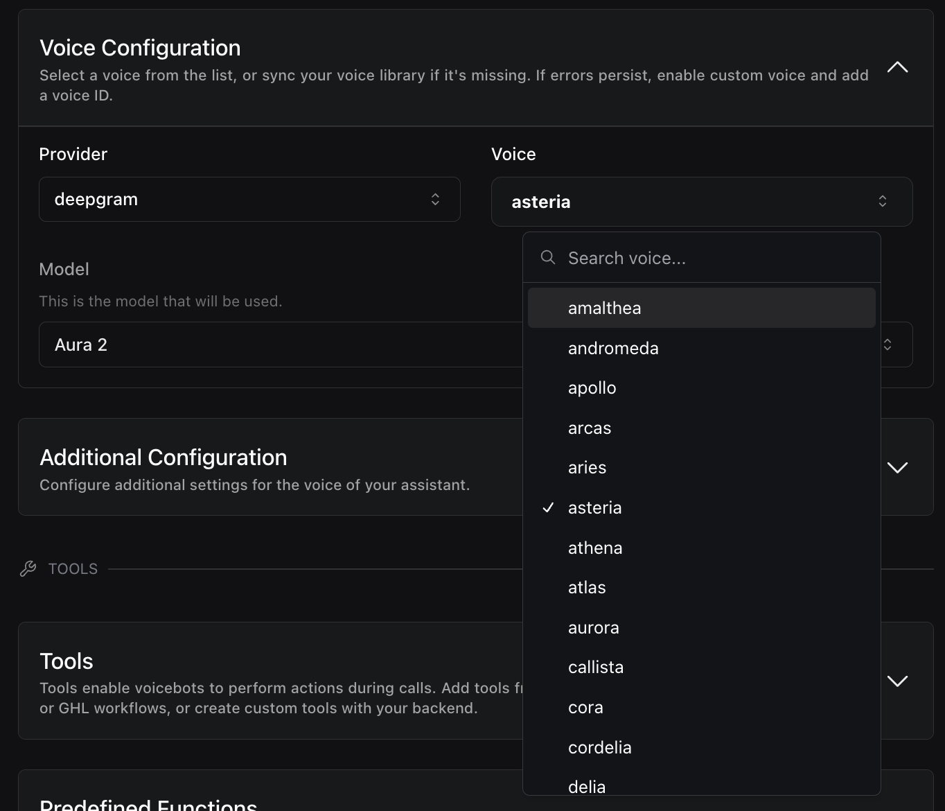Screen dimensions: 945x811
Task: Select the aurora voice option
Action: pyautogui.click(x=593, y=627)
